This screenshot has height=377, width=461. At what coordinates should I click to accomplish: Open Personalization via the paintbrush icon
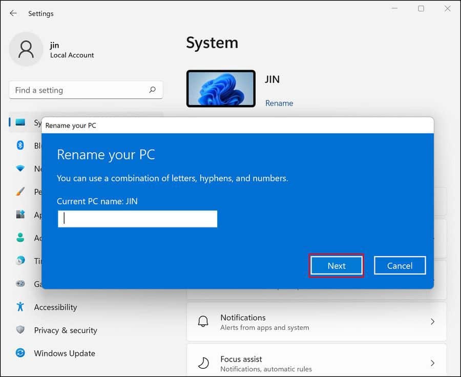20,192
